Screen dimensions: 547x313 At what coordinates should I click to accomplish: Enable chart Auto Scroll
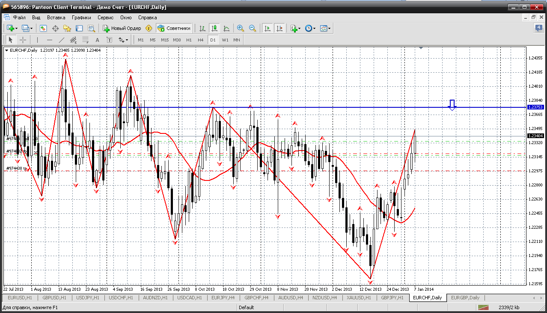coord(268,28)
